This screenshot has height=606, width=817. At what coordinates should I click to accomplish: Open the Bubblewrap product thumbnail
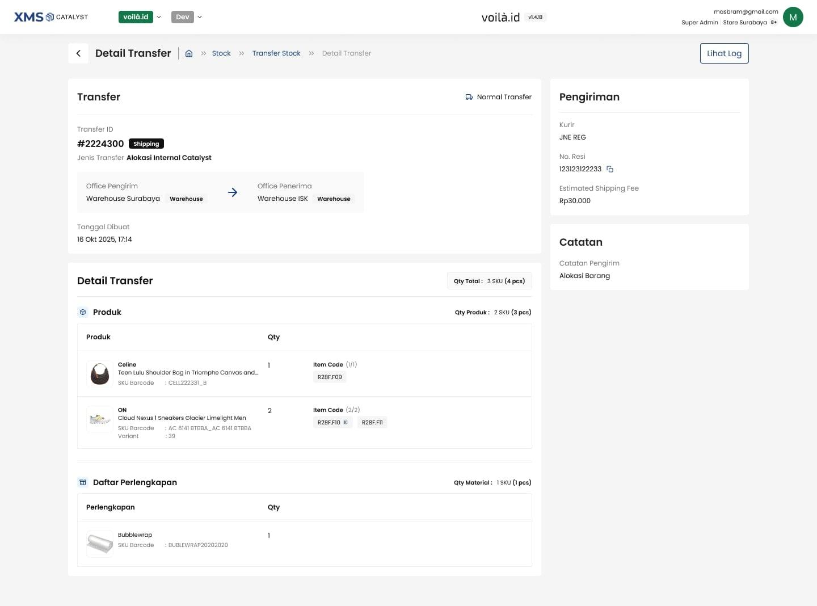tap(100, 544)
